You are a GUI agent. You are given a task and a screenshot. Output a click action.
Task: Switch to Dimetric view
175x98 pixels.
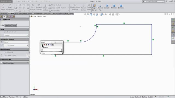point(121,7)
